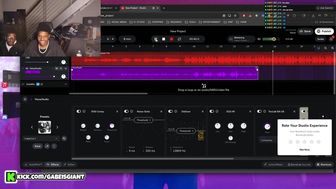Viewport: 336px width, 189px height.
Task: Mute the Voice/Audio track
Action: [x=56, y=69]
